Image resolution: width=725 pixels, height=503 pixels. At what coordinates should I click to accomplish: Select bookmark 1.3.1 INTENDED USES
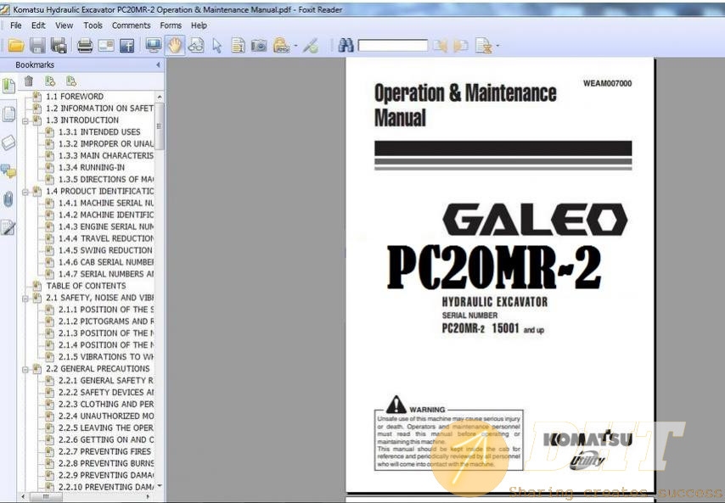(x=99, y=132)
